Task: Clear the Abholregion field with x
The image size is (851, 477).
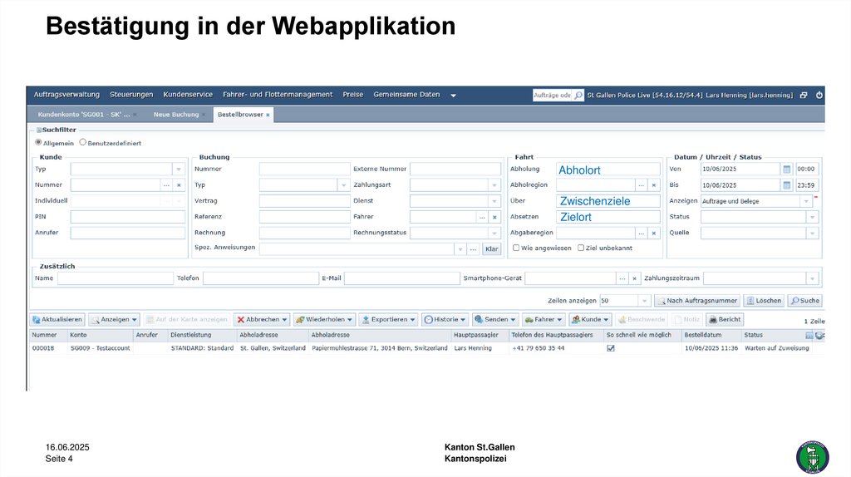Action: (653, 185)
